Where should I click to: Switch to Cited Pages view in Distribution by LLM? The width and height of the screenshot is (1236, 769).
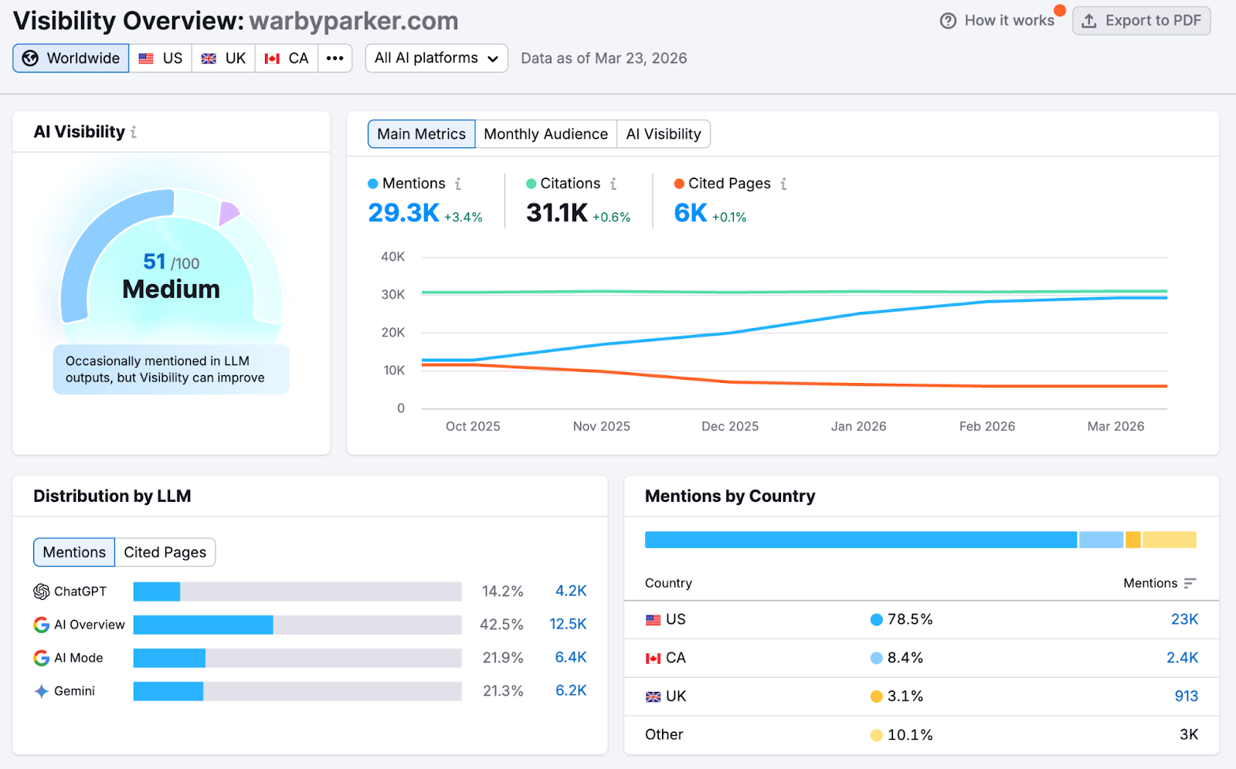165,552
